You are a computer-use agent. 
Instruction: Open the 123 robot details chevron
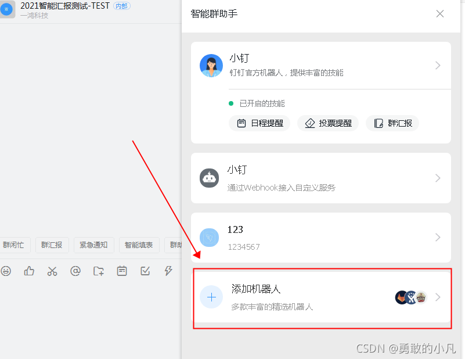(x=438, y=238)
